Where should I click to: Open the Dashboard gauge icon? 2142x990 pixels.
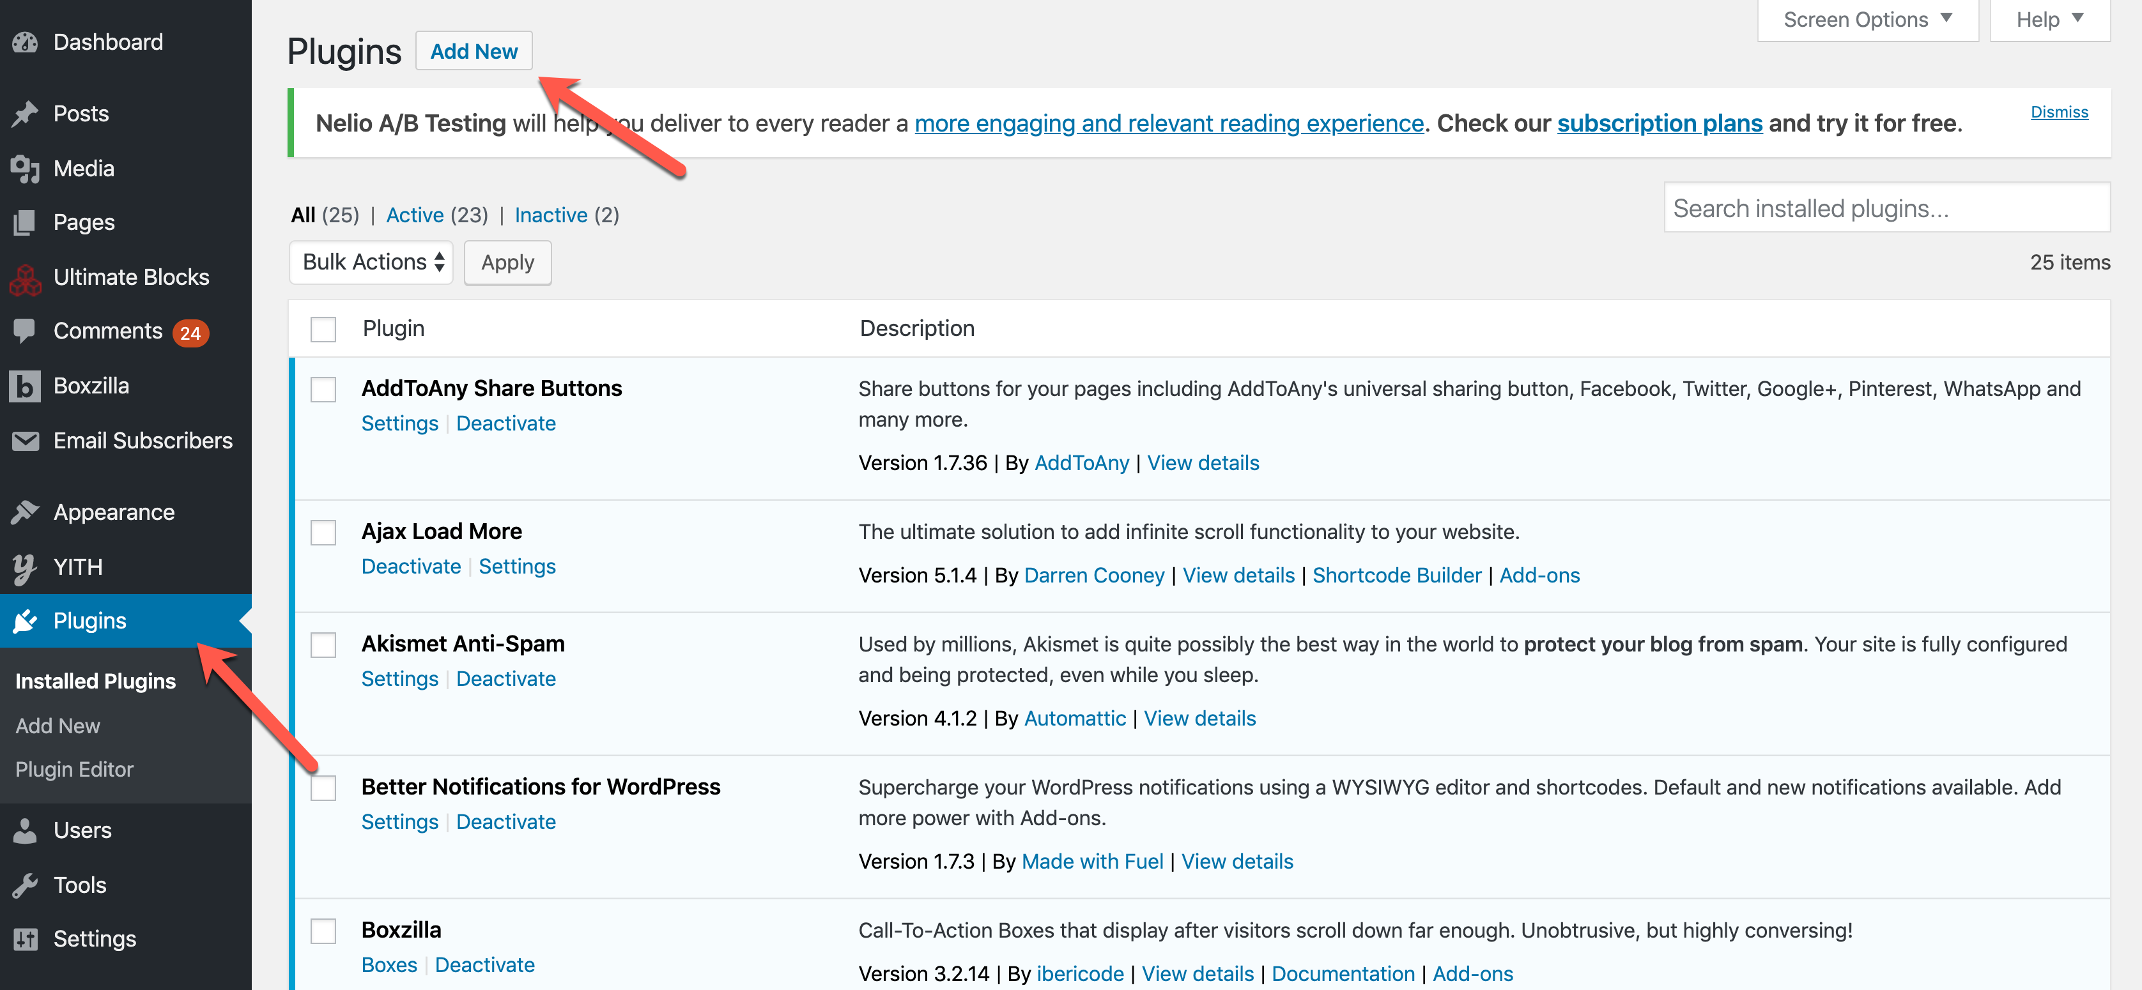coord(25,42)
